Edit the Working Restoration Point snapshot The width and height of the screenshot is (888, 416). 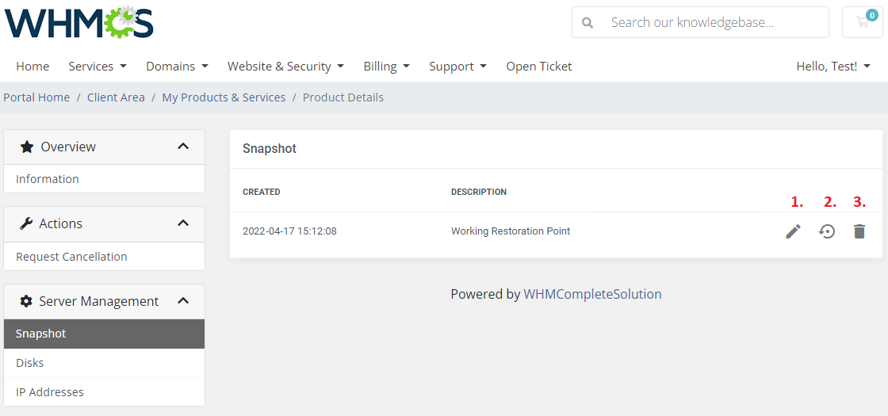click(794, 231)
